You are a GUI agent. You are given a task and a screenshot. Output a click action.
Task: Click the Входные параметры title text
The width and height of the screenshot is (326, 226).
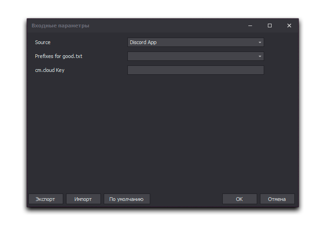point(60,26)
